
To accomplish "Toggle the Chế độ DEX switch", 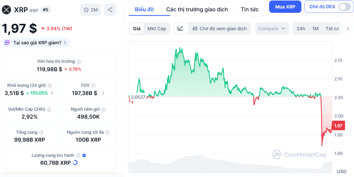I will (344, 7).
